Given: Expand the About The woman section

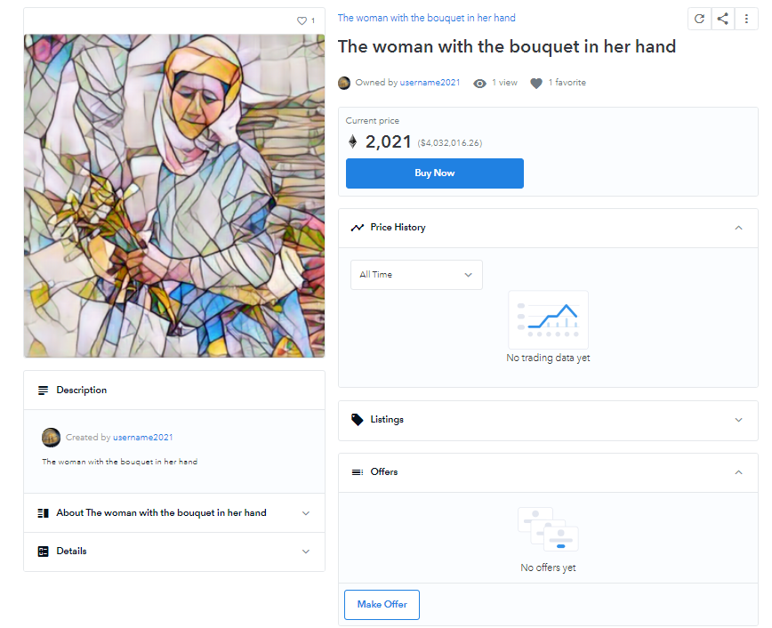Looking at the screenshot, I should coord(306,513).
